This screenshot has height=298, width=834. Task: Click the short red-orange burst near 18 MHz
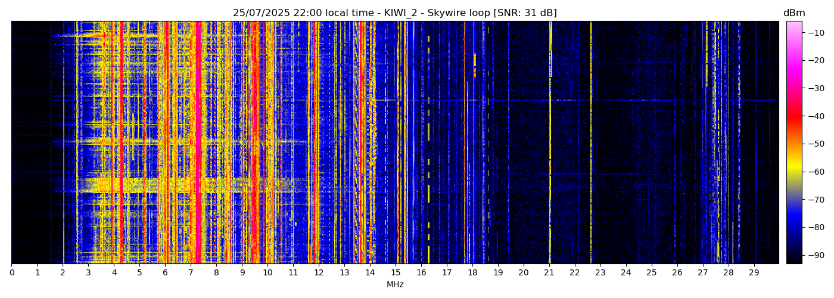click(475, 66)
